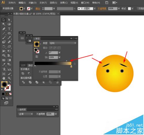Click orange 描边 stroke link in control bar
The image size is (144, 135).
(x=38, y=9)
